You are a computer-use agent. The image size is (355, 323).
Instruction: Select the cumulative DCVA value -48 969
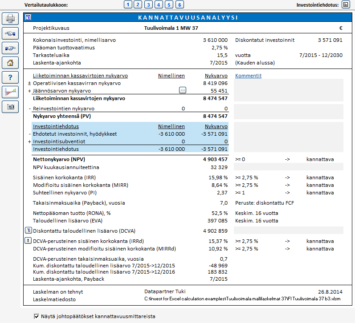[x=218, y=266]
